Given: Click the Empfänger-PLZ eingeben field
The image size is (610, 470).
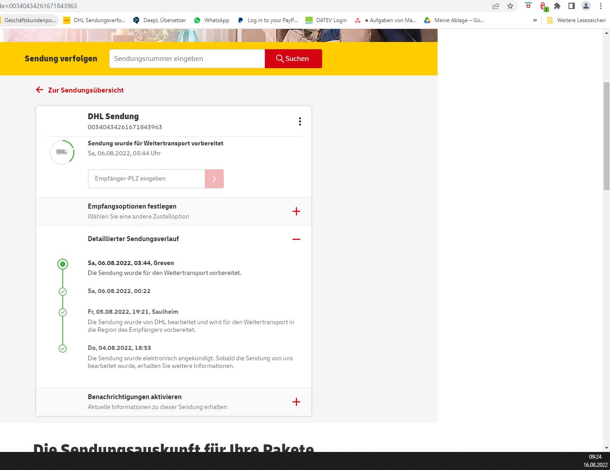Looking at the screenshot, I should 146,179.
